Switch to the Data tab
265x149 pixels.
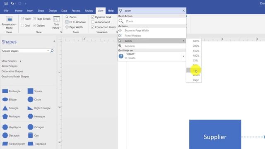click(x=64, y=11)
